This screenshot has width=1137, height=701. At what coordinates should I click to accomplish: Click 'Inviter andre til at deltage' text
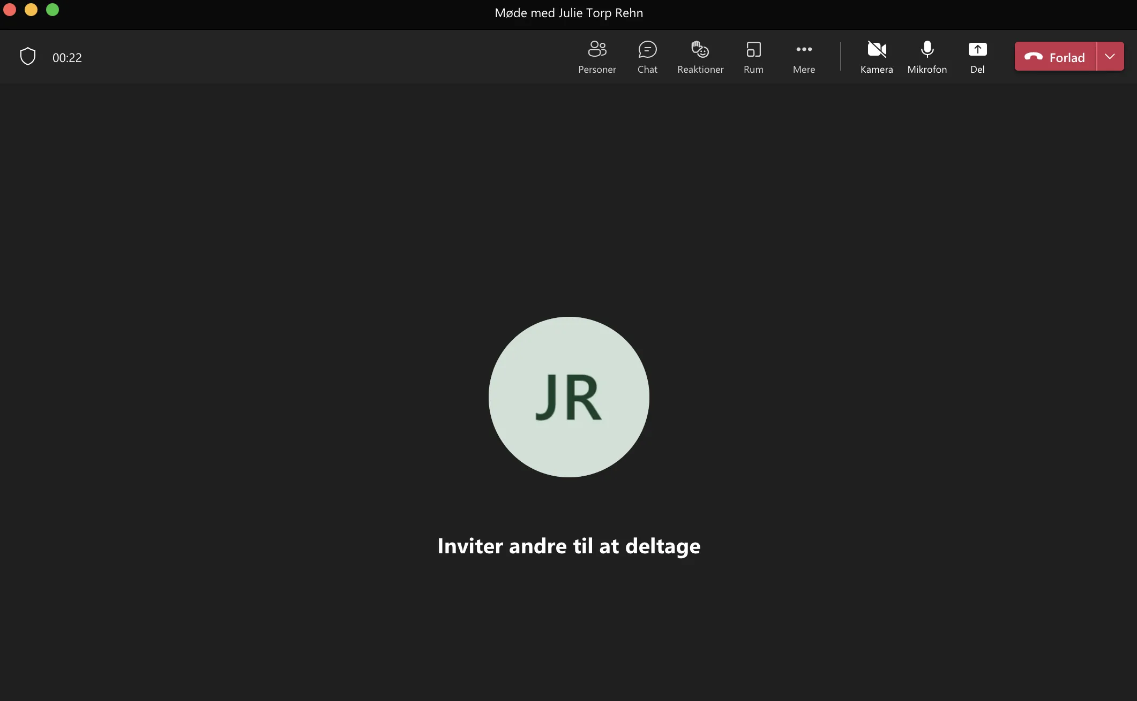coord(568,546)
